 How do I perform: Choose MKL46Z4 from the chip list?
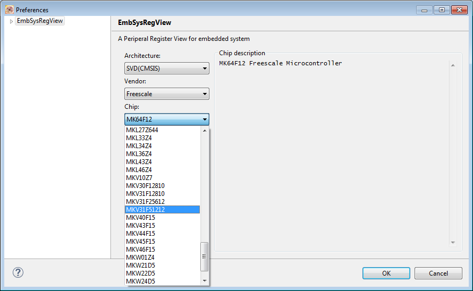162,170
